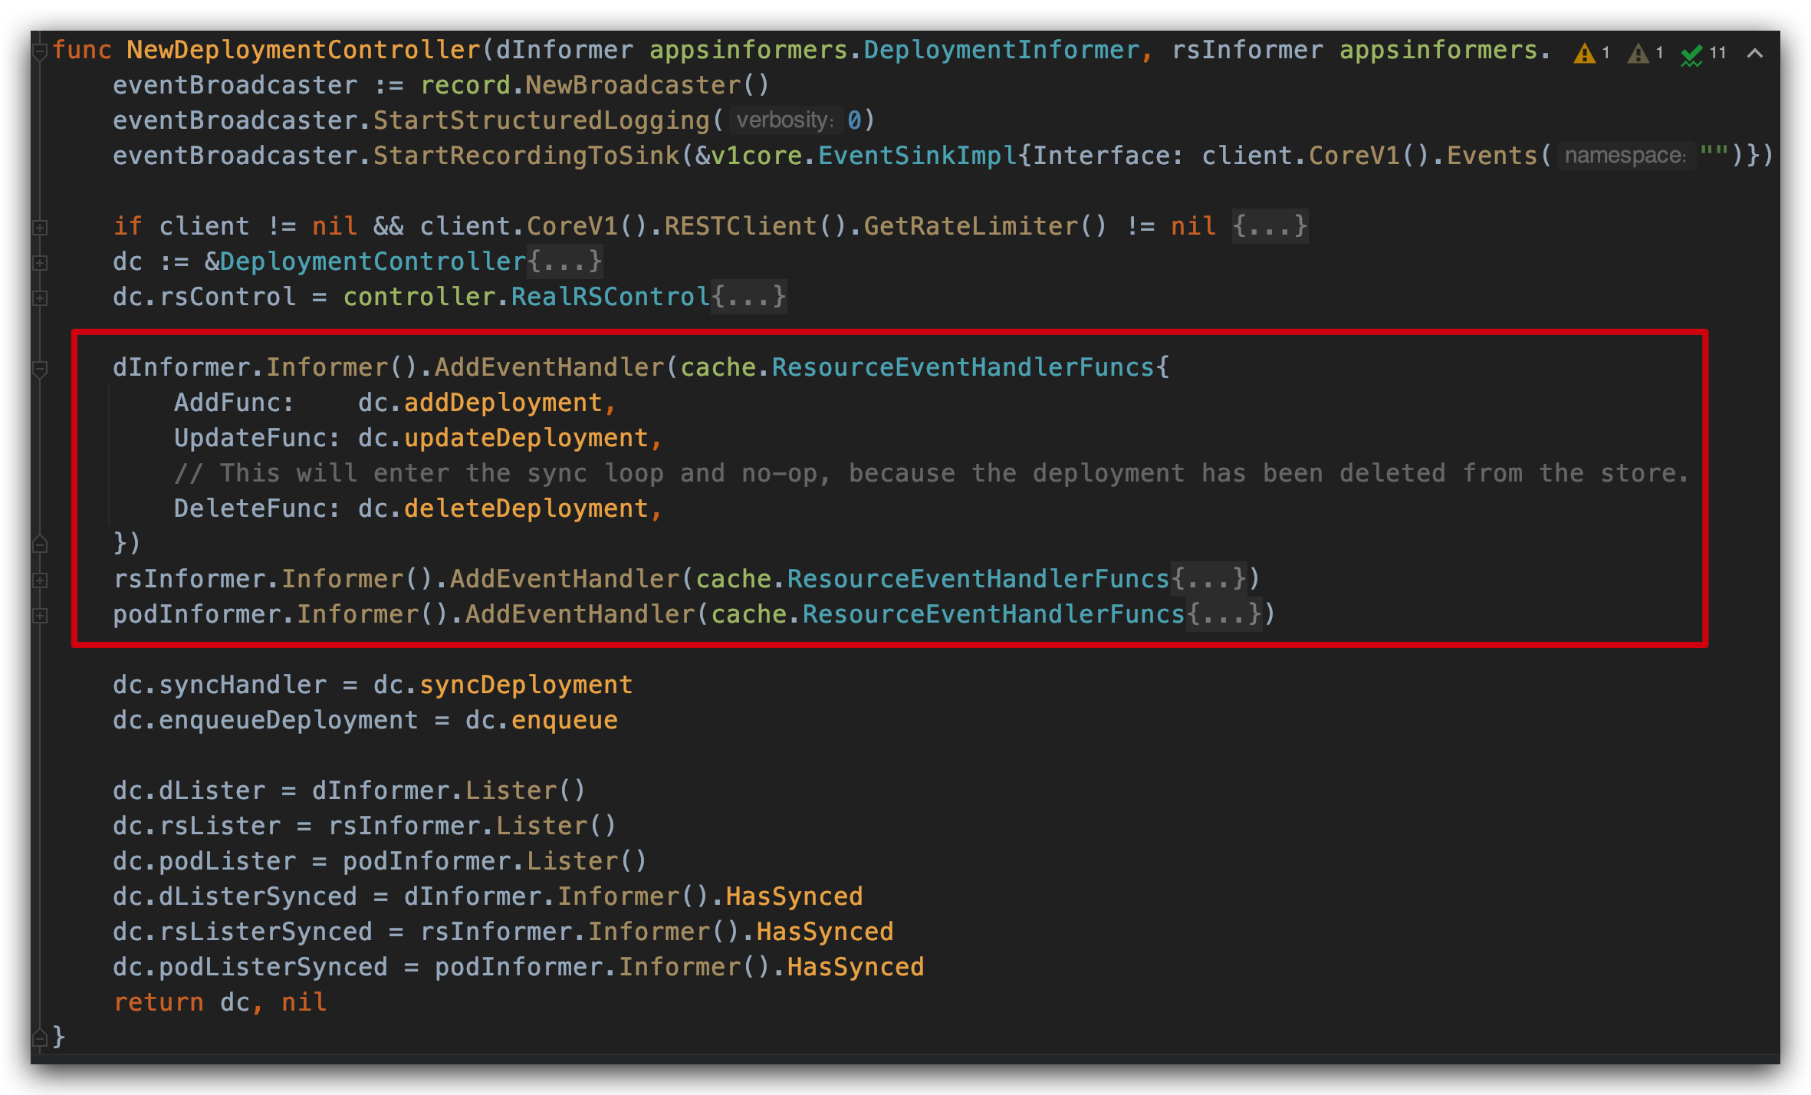This screenshot has height=1095, width=1811.
Task: Expand the folded 'if client != nil' gutter marker
Action: coord(40,228)
